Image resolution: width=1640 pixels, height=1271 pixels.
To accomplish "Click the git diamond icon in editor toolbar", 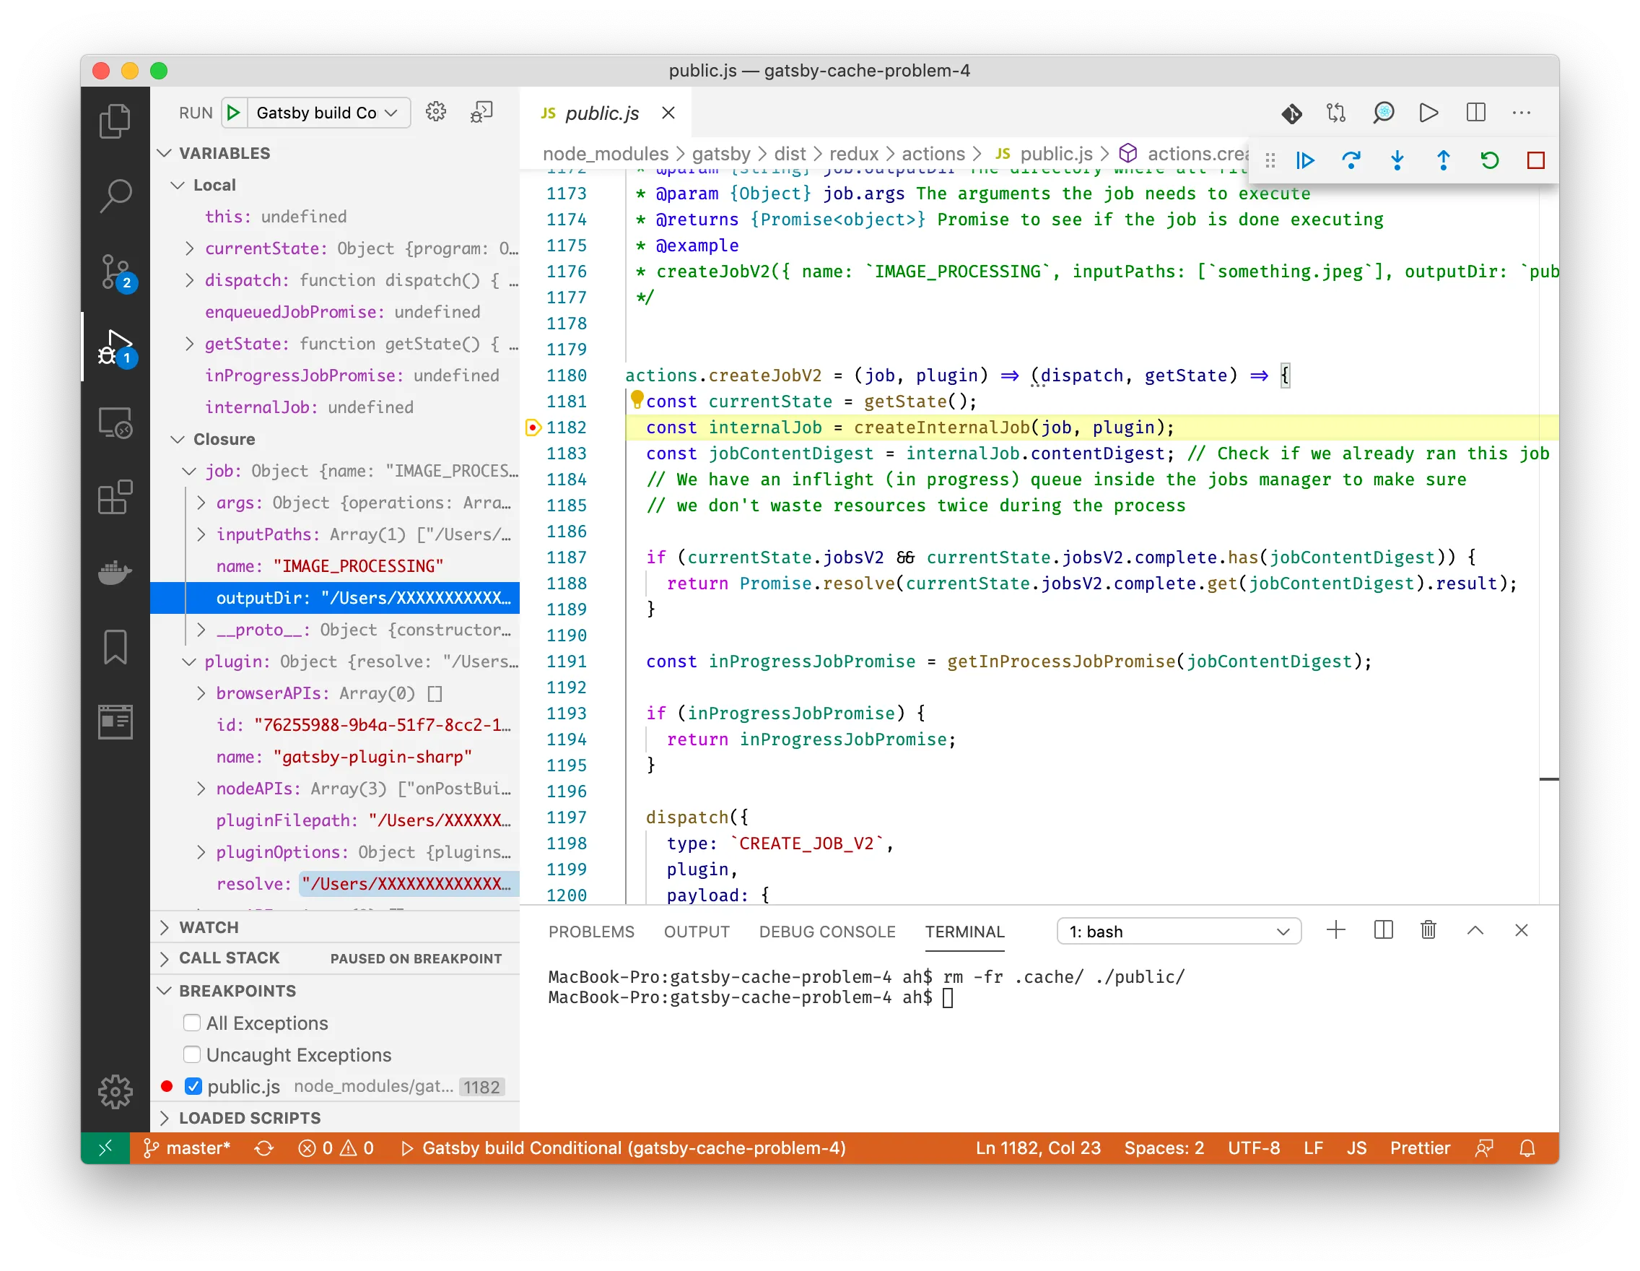I will (x=1291, y=113).
